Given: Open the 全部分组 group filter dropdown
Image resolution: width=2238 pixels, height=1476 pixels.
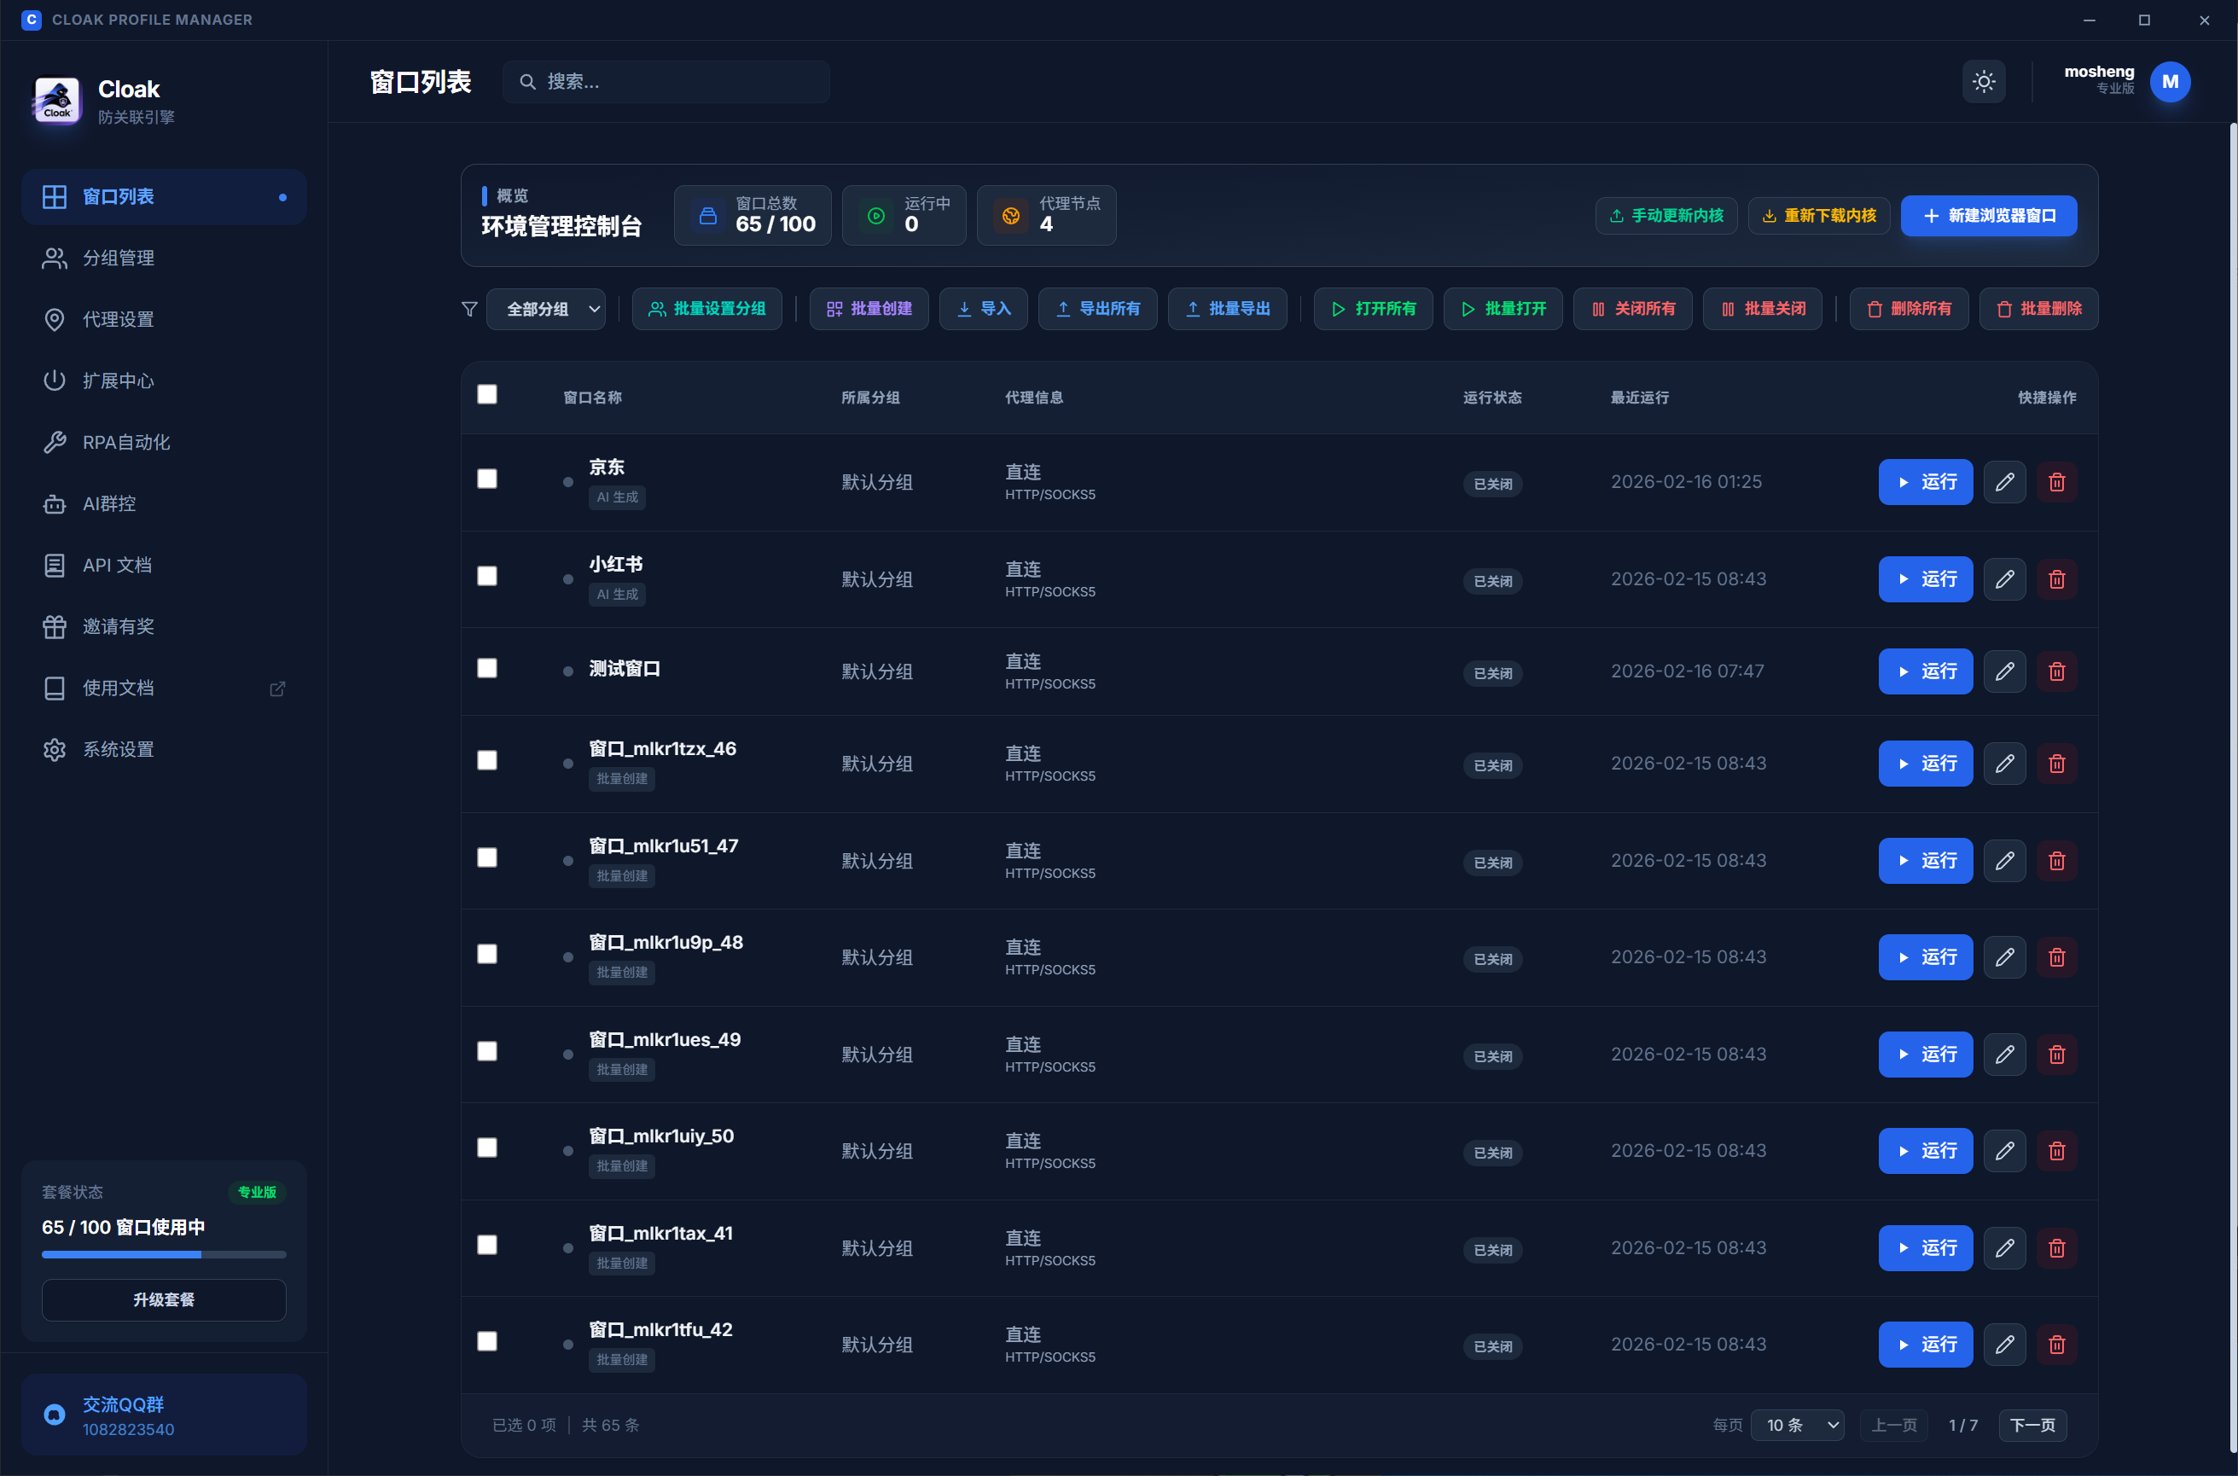Looking at the screenshot, I should 547,309.
